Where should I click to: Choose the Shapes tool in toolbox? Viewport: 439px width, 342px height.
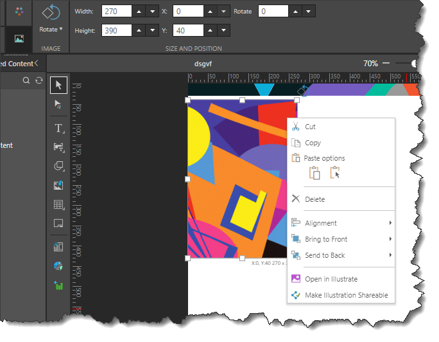[x=58, y=166]
